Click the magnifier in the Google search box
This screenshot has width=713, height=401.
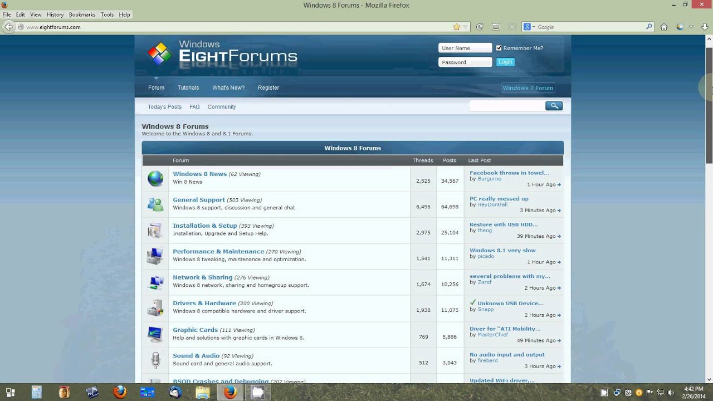(x=649, y=27)
